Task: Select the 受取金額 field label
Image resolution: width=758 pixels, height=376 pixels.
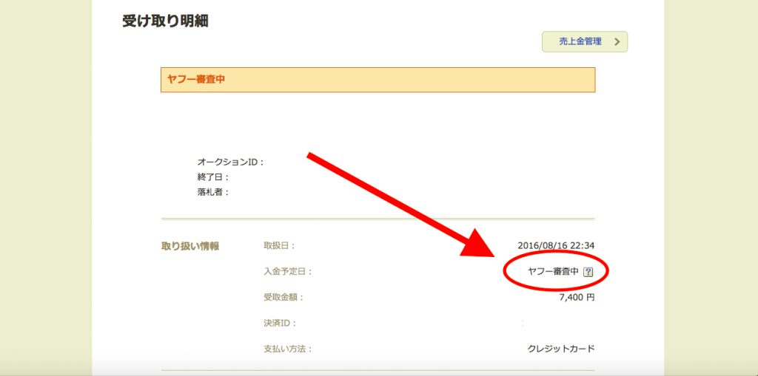Action: pyautogui.click(x=284, y=297)
